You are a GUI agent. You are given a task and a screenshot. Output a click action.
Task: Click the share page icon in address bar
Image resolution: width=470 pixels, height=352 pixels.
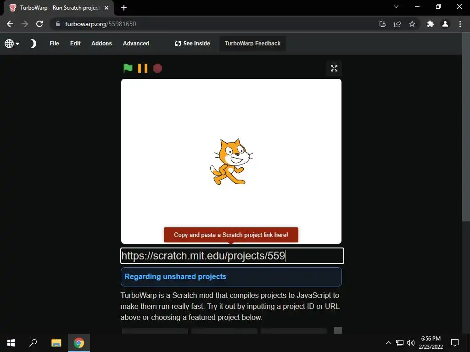(397, 24)
